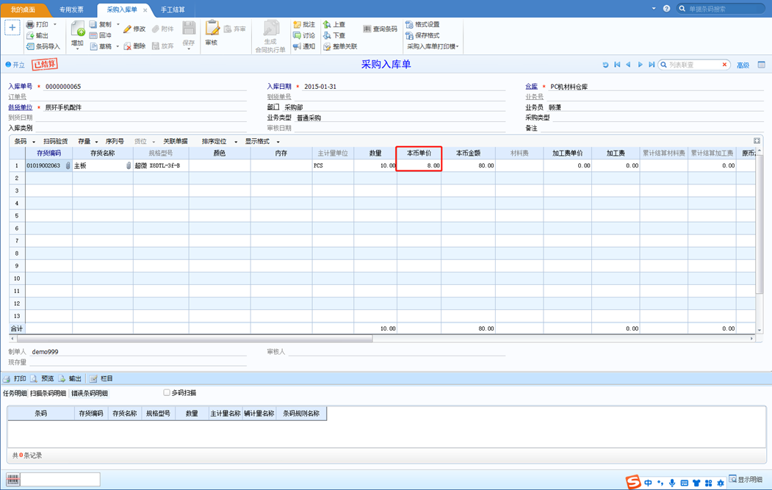Click the 删除 delete icon
772x490 pixels.
click(x=128, y=46)
